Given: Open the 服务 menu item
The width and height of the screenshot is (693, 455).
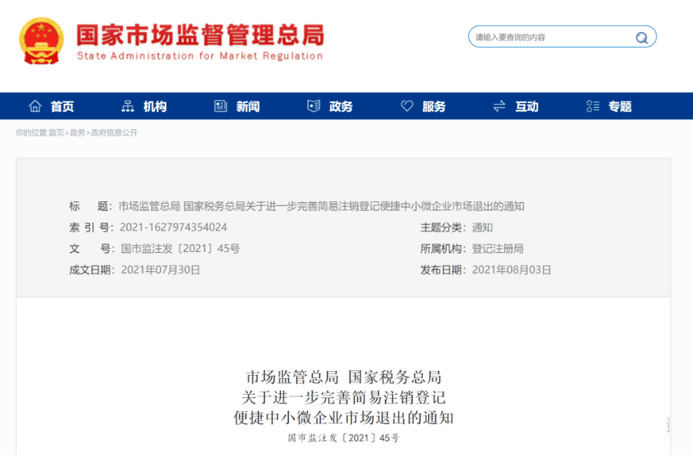Looking at the screenshot, I should pos(434,106).
